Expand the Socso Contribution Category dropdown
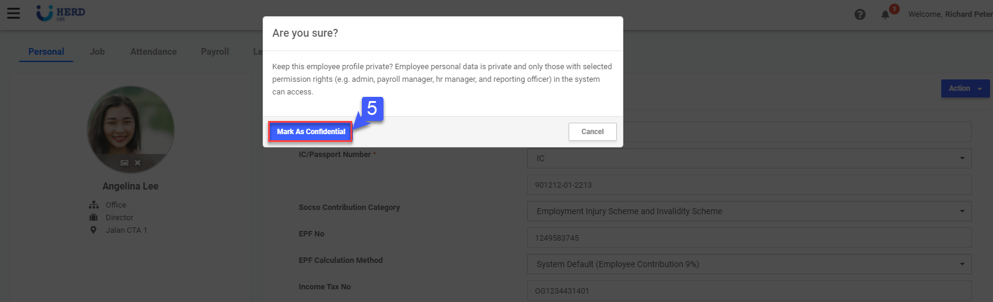 click(x=749, y=211)
